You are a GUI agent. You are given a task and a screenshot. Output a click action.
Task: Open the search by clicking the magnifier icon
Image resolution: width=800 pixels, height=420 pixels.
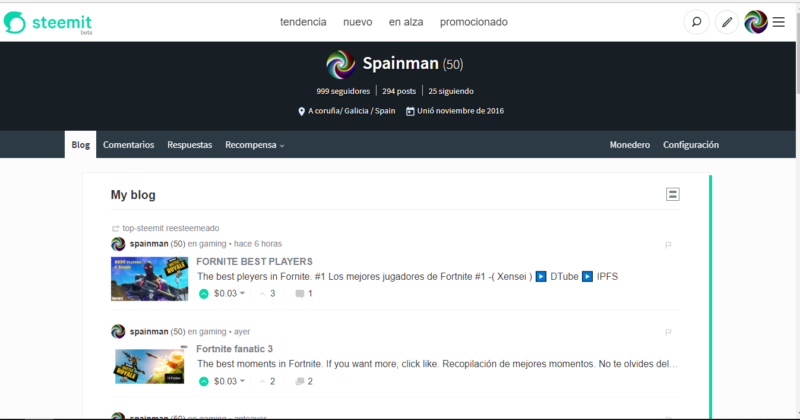point(696,21)
